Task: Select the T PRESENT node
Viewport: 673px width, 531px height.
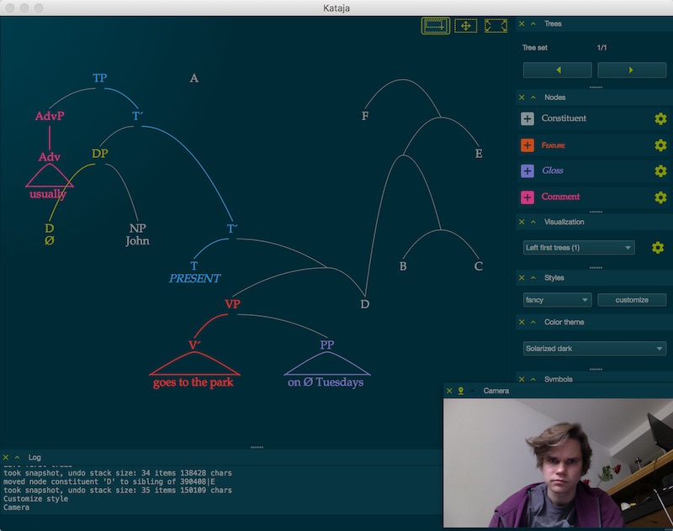Action: [x=194, y=272]
